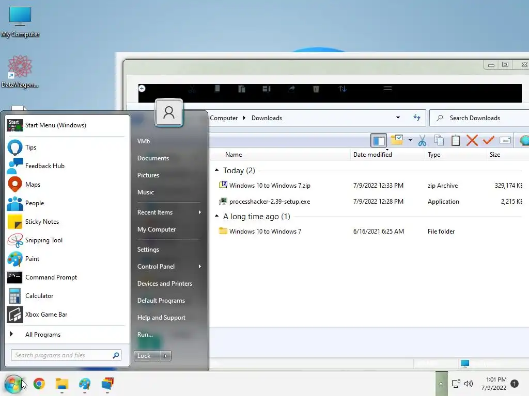Toggle the navigation pane button

[x=379, y=140]
